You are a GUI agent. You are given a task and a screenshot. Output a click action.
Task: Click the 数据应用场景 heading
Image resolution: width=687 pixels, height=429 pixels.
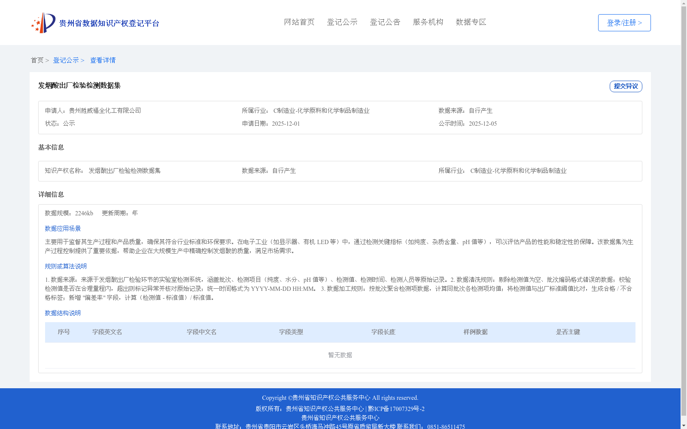63,229
